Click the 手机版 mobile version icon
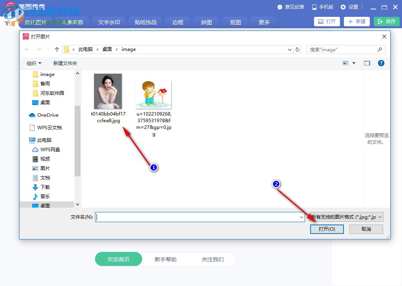402x286 pixels. pyautogui.click(x=313, y=7)
